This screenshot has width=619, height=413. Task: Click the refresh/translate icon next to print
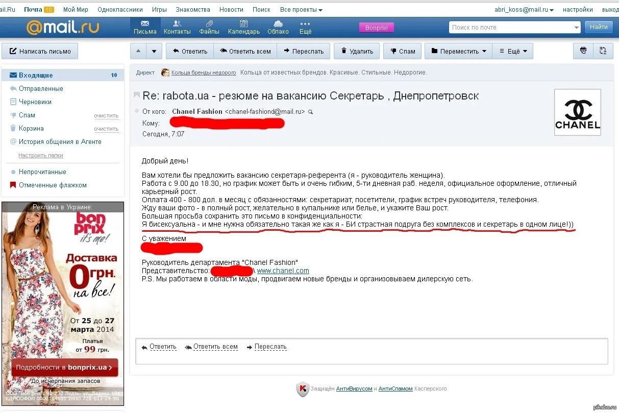[x=603, y=51]
